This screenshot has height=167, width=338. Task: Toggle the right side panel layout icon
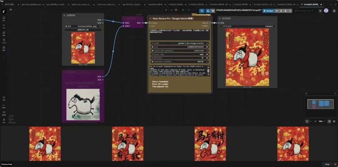[334, 11]
